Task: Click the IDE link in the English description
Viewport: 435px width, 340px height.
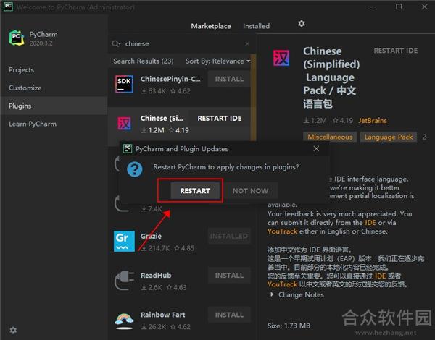Action: point(370,223)
